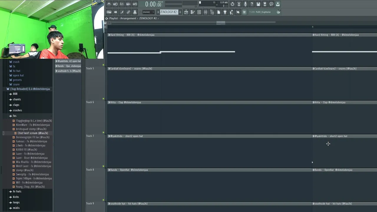Click the playlist horizontal scrollbar thumb
The width and height of the screenshot is (377, 212).
coord(221,22)
